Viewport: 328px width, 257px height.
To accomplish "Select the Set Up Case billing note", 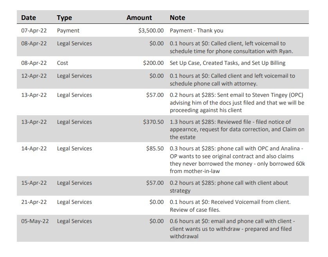I will pyautogui.click(x=227, y=63).
